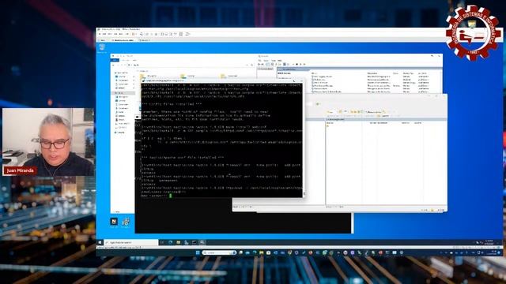The height and width of the screenshot is (284, 506).
Task: Open Task View on the VM taskbar
Action: (162, 242)
